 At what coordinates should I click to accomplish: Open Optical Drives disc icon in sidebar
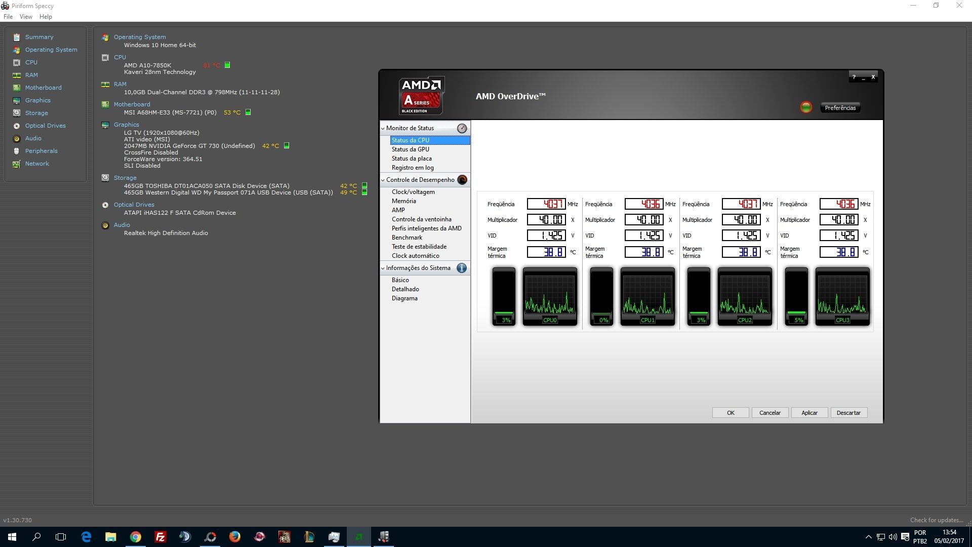click(17, 126)
